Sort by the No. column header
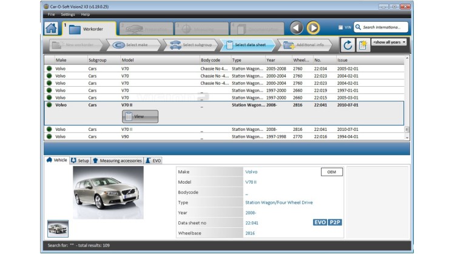Image resolution: width=455 pixels, height=254 pixels. coord(317,60)
